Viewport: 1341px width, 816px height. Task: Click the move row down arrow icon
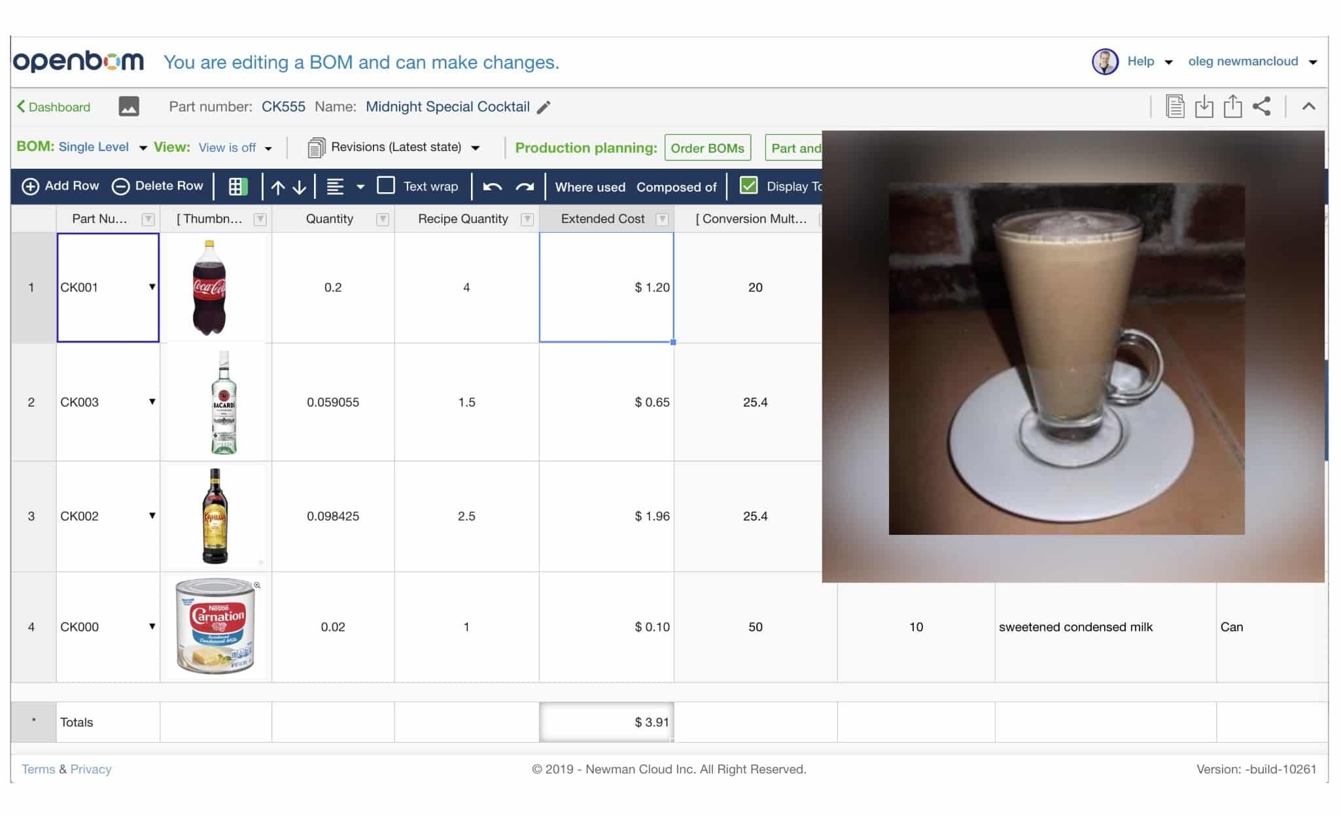[x=301, y=186]
